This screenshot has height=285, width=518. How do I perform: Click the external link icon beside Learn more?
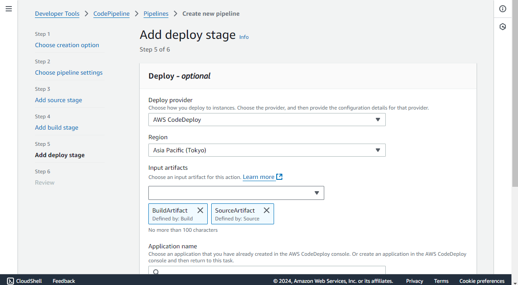coord(279,177)
